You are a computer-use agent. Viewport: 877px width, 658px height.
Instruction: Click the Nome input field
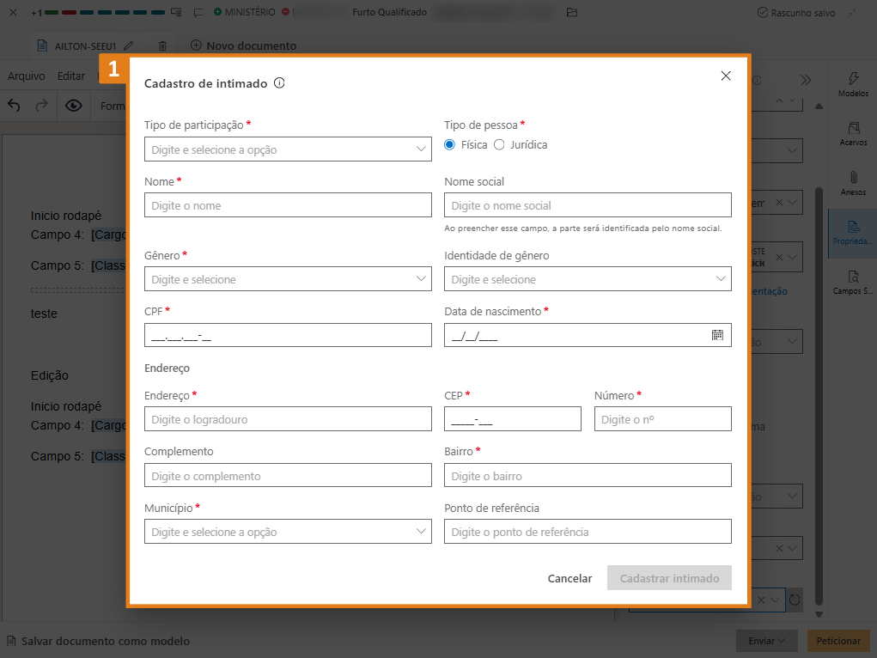point(288,205)
